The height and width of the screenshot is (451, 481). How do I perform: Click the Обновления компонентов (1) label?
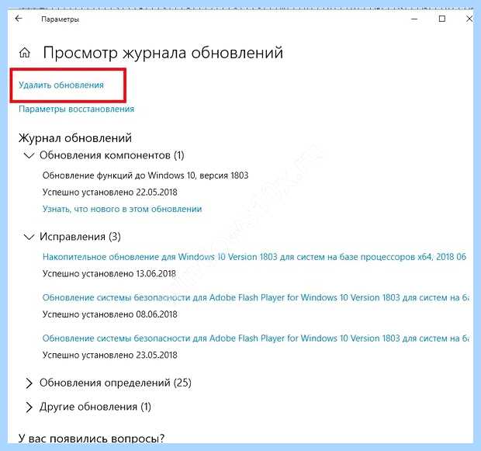click(x=112, y=155)
